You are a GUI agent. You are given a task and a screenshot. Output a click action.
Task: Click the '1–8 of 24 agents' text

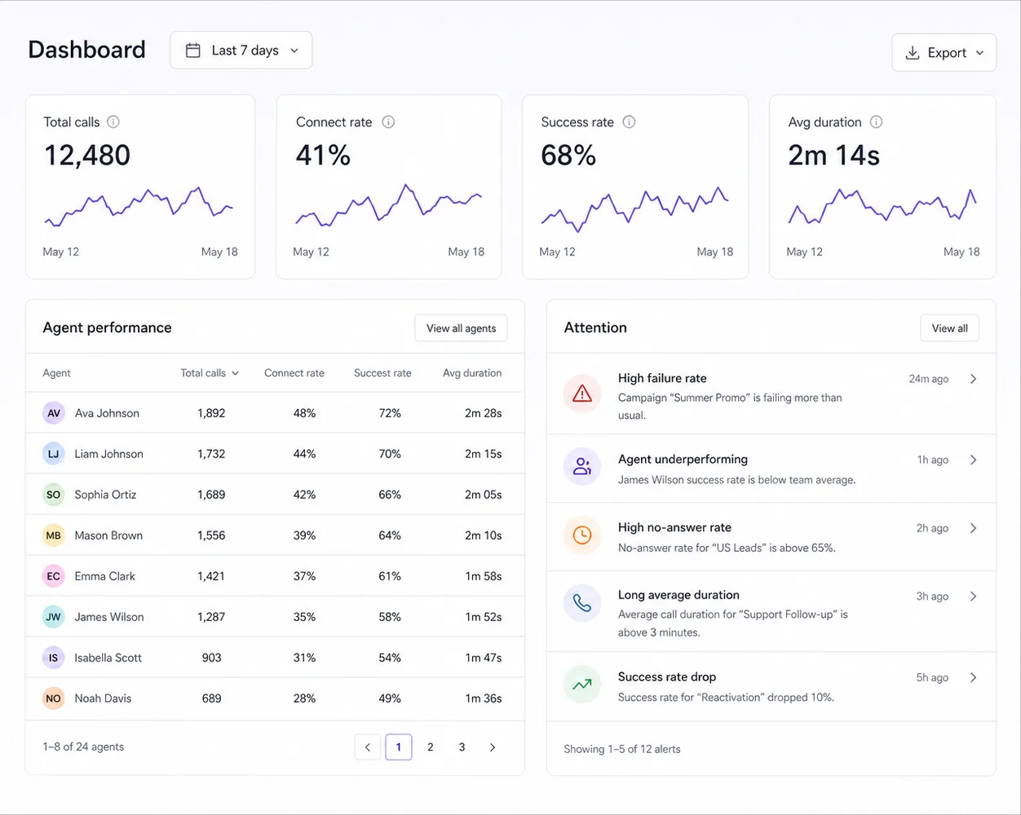[83, 747]
